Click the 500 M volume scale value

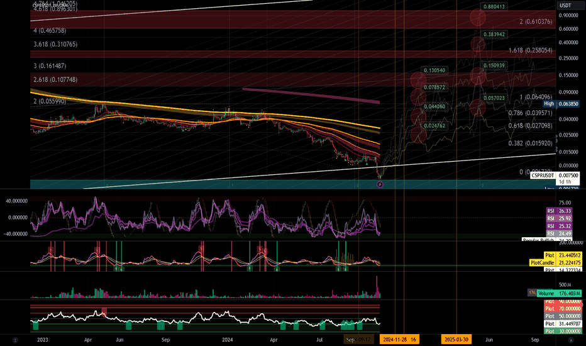click(565, 285)
